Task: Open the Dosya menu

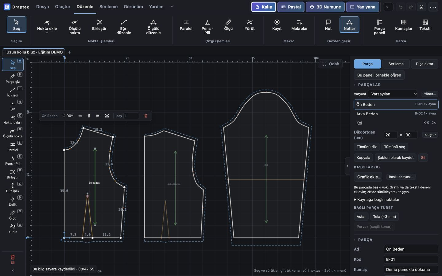Action: coord(42,7)
